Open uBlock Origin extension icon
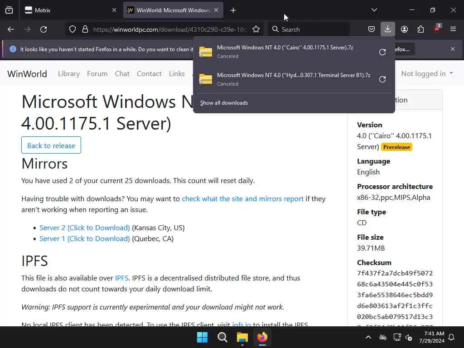The width and height of the screenshot is (464, 348). point(437,29)
